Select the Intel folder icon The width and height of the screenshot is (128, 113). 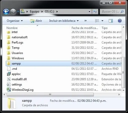(8, 32)
